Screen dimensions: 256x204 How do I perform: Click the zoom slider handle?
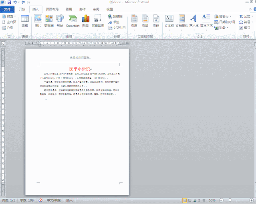pyautogui.click(x=230, y=200)
